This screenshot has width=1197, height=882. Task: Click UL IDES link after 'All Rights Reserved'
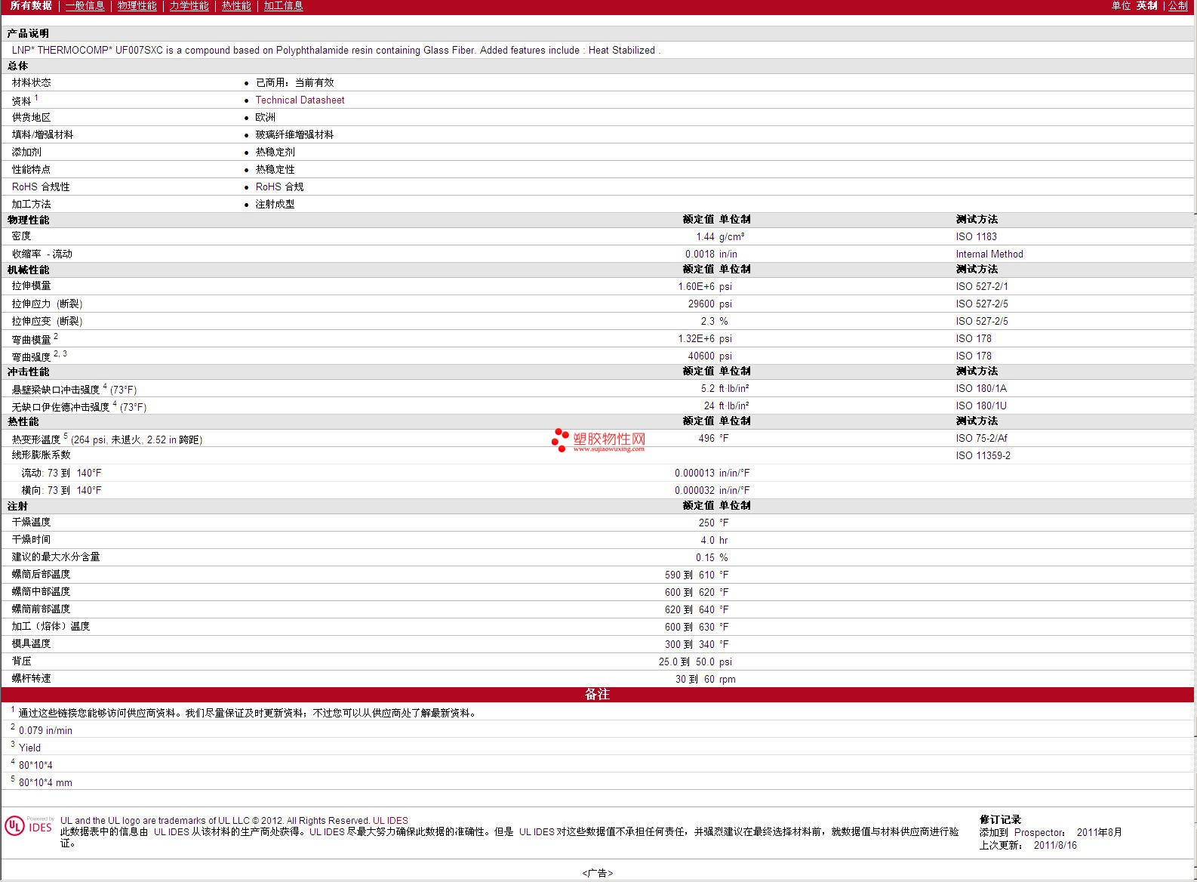point(390,821)
